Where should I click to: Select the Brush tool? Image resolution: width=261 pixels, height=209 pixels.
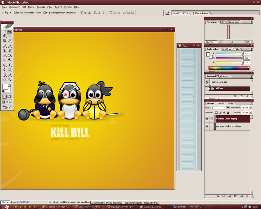(10, 46)
